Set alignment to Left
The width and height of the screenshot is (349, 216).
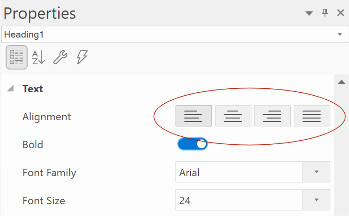tap(194, 116)
